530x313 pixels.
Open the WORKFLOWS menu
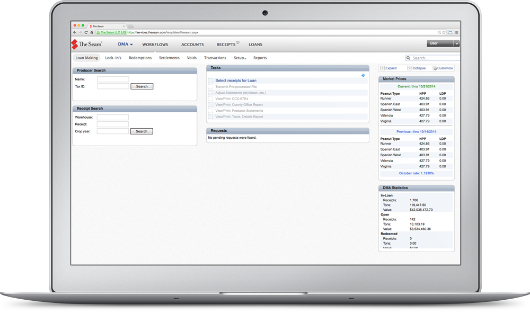click(155, 44)
